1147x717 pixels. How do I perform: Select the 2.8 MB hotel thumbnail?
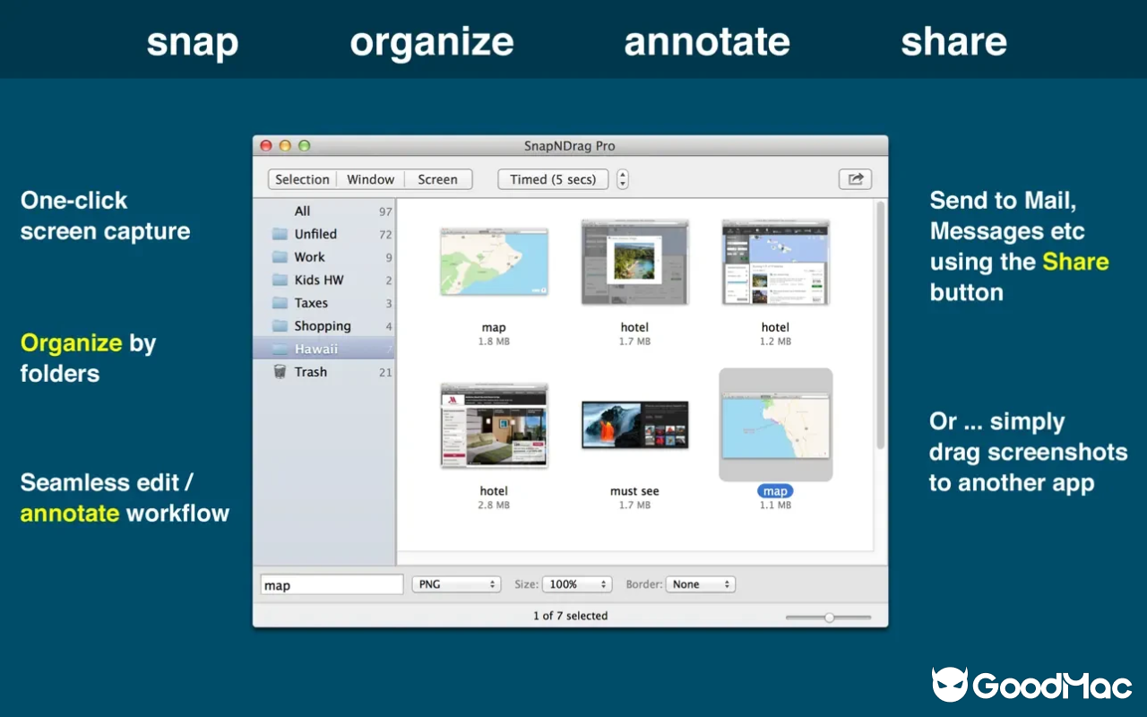[494, 426]
